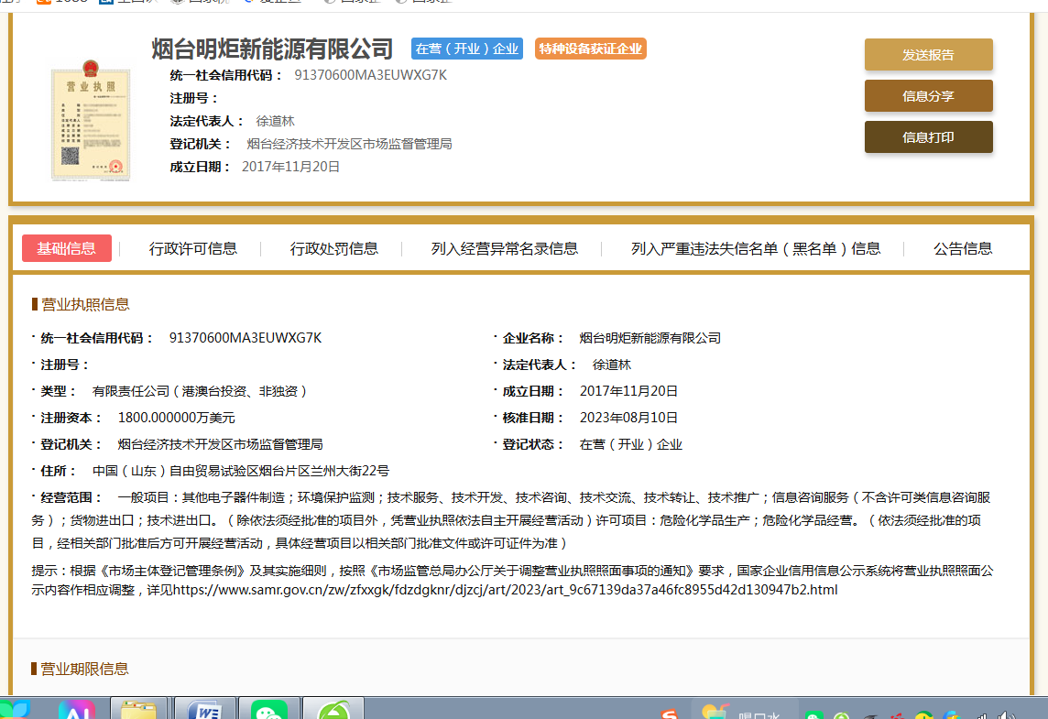Viewport: 1048px width, 719px height.
Task: Open the WeChat app in the taskbar
Action: [269, 710]
